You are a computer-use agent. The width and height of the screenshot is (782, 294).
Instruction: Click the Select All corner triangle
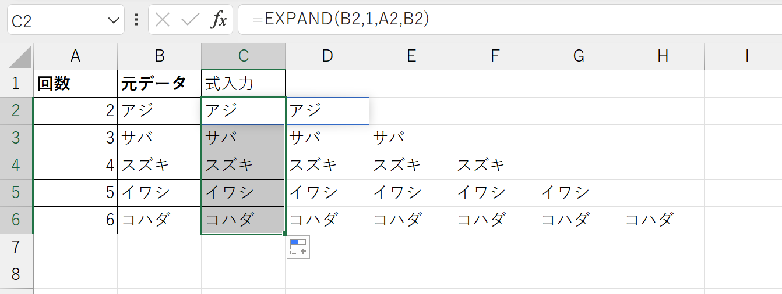20,57
